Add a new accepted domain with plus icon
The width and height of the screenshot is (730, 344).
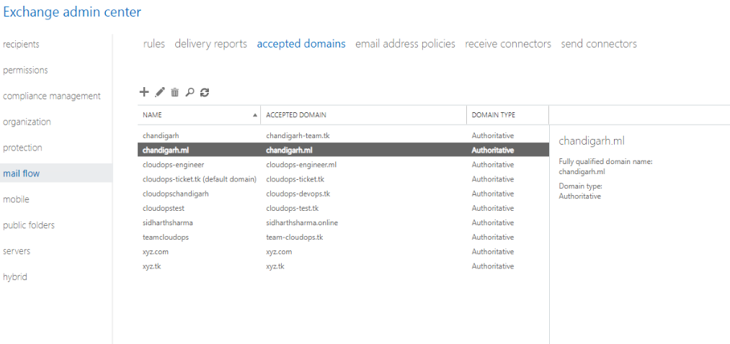[x=144, y=92]
